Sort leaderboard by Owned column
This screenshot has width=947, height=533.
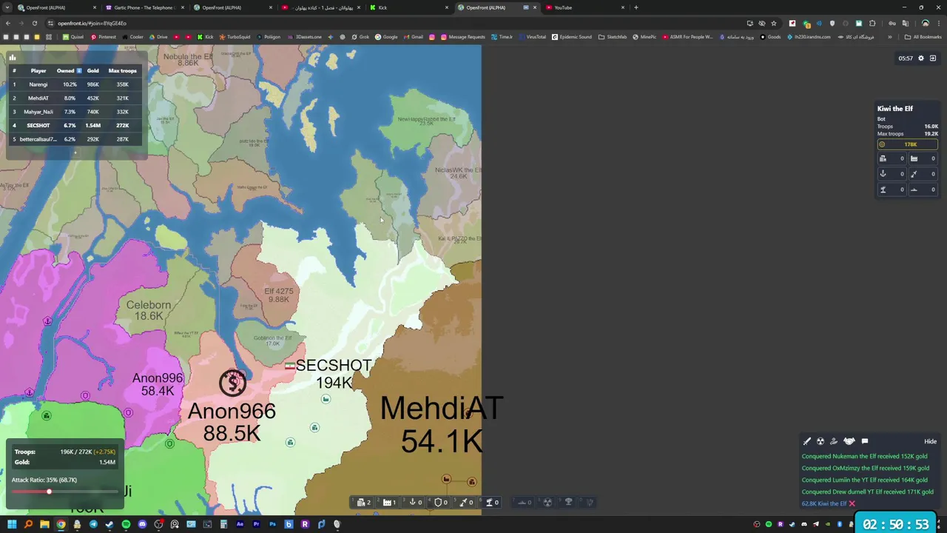(x=68, y=70)
